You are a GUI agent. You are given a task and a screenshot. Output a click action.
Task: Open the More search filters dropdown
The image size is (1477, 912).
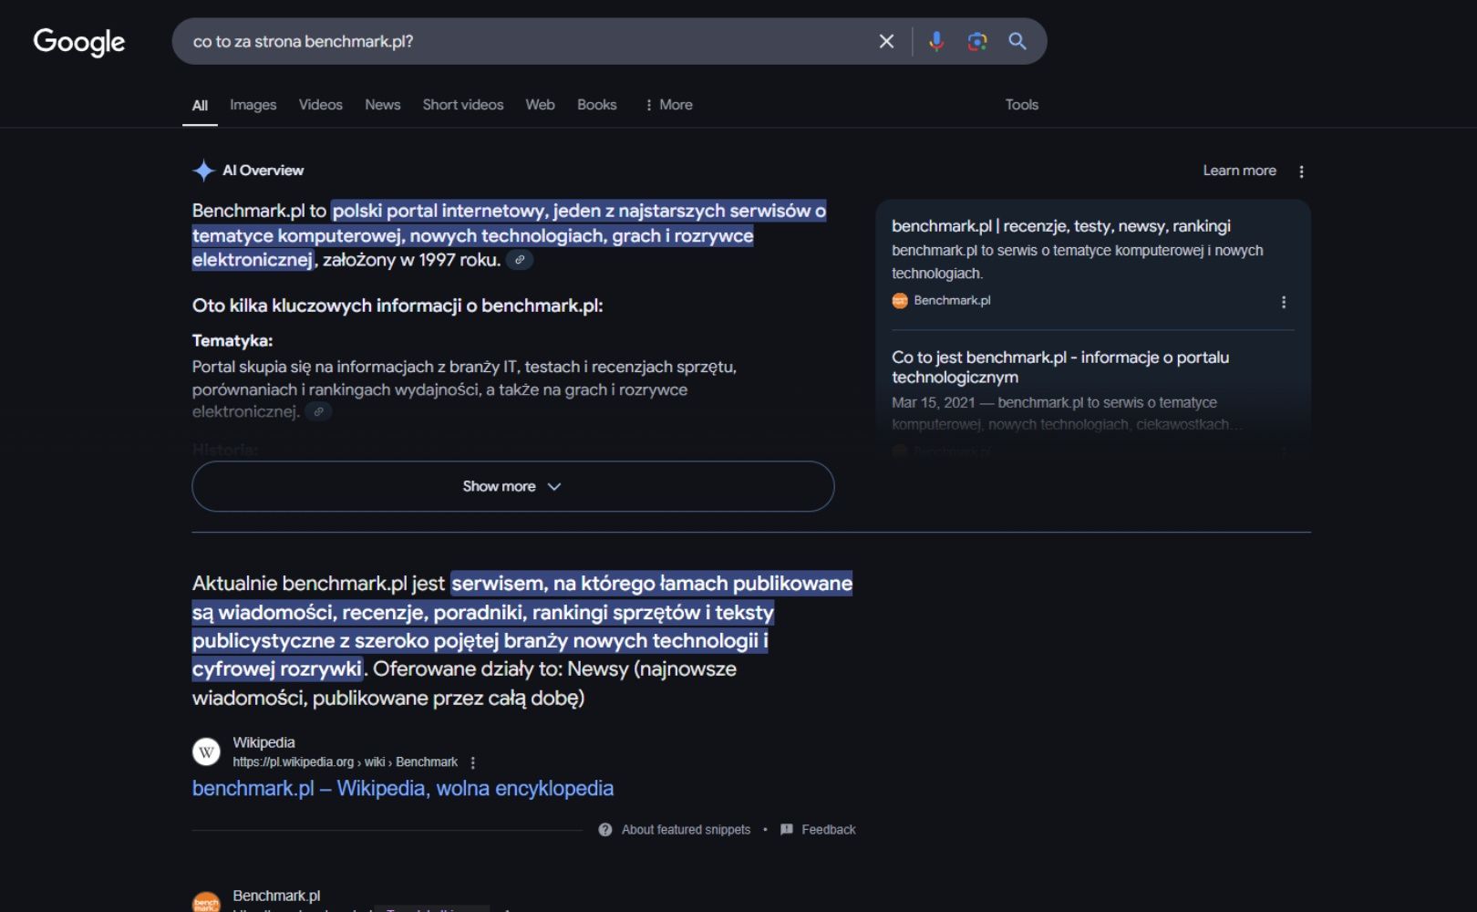[x=668, y=105]
